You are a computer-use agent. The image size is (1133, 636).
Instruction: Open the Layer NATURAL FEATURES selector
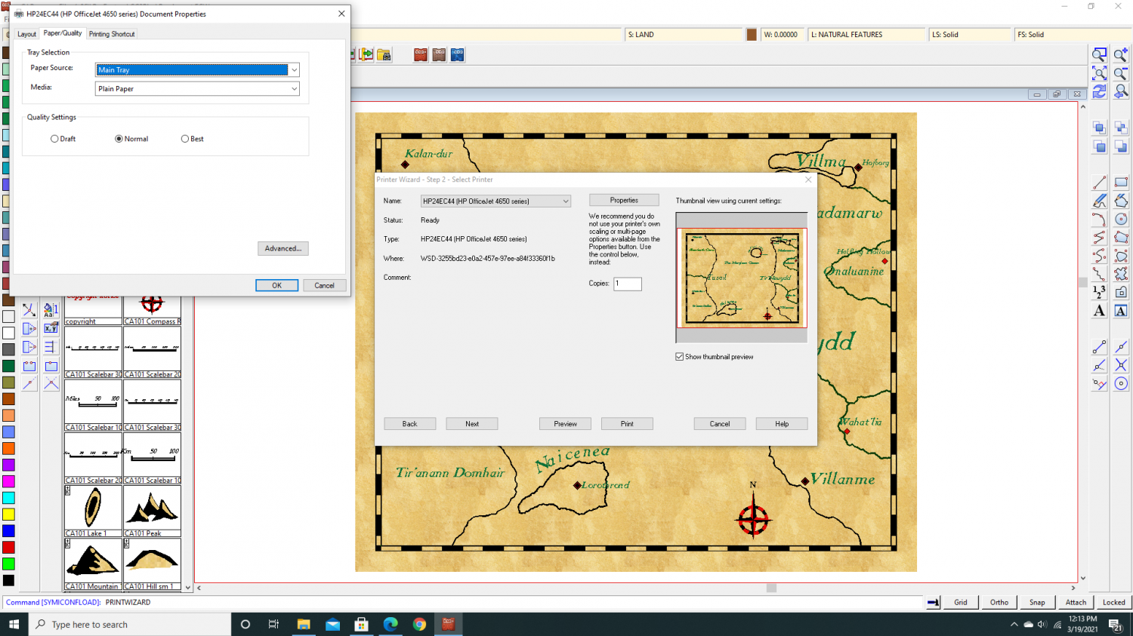(866, 35)
